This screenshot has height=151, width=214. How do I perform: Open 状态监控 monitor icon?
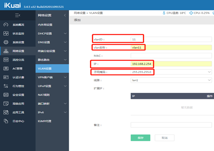(x=6, y=34)
